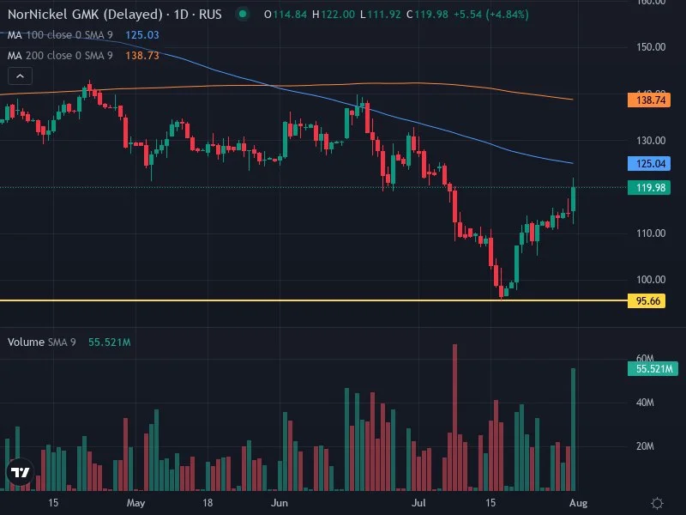
Task: Collapse the indicator legend with the chevron button
Action: tap(20, 76)
